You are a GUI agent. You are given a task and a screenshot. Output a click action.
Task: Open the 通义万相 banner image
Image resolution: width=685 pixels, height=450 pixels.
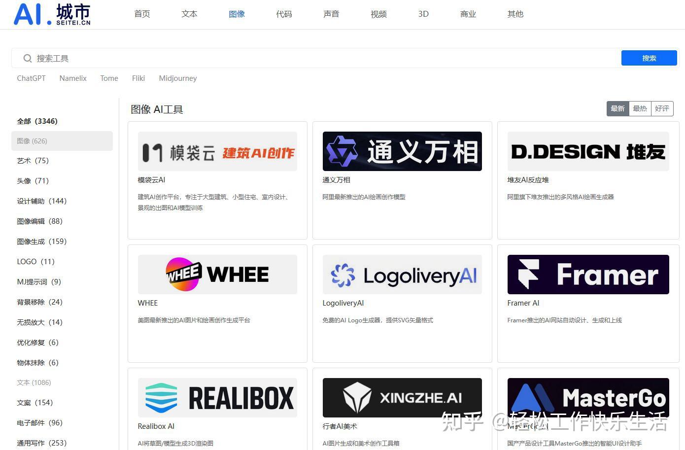click(402, 151)
